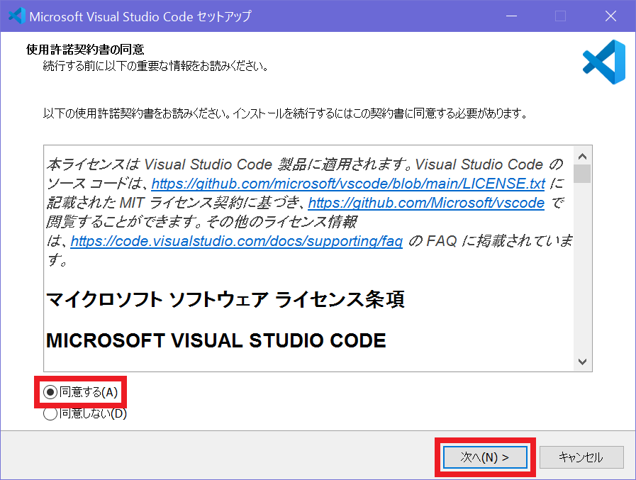Viewport: 636px width, 480px height.
Task: Click the license scrollbar down arrow
Action: click(x=582, y=361)
